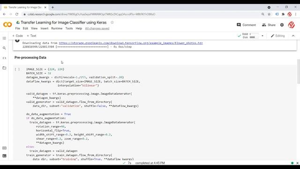Open notebook settings gear icon
Viewport: 300px width, 169px height.
click(282, 25)
